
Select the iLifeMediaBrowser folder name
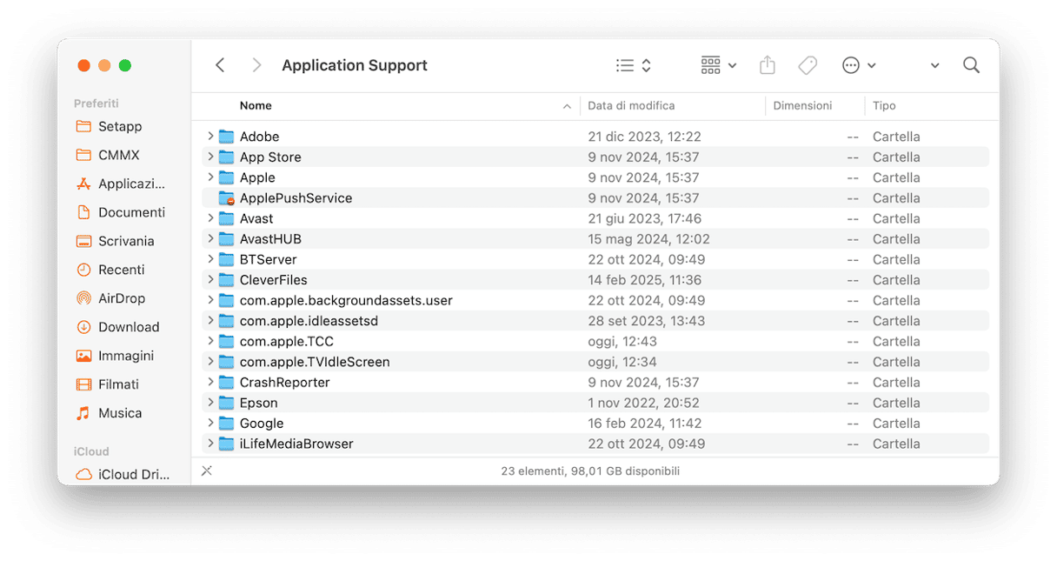tap(296, 444)
